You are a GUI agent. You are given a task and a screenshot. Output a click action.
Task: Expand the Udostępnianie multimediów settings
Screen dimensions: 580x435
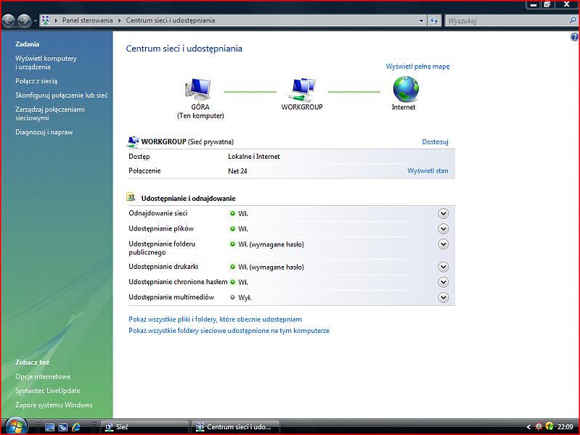(x=443, y=297)
